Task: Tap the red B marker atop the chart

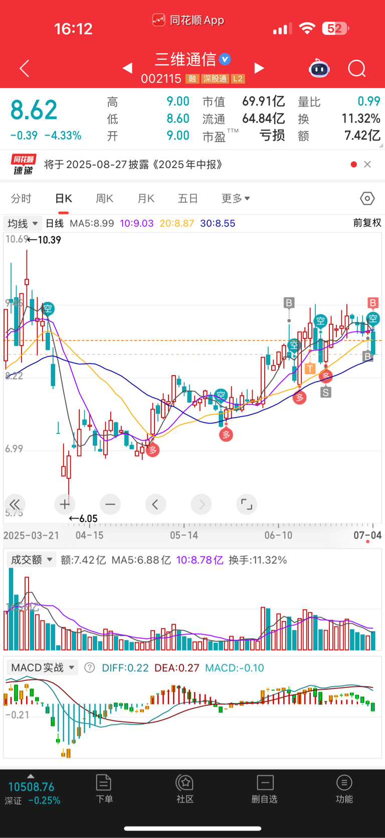Action: click(x=372, y=303)
